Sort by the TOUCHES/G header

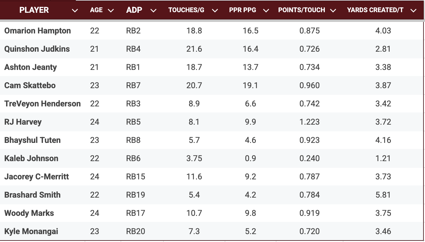click(x=186, y=10)
